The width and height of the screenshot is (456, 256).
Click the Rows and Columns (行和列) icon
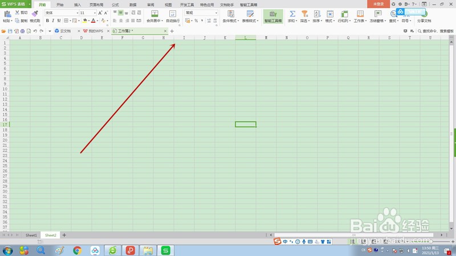tap(344, 14)
